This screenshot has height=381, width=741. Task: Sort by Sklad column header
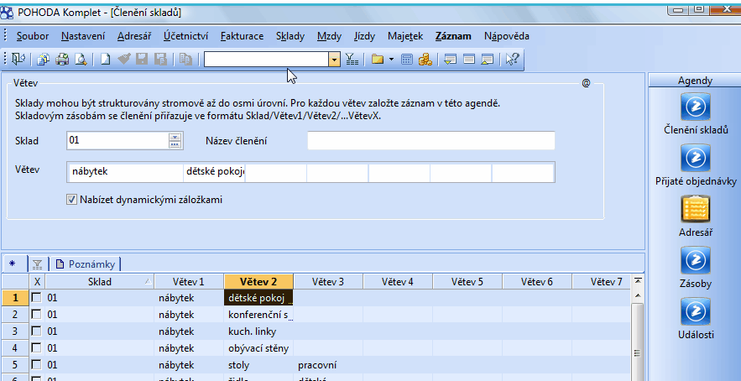pyautogui.click(x=100, y=282)
